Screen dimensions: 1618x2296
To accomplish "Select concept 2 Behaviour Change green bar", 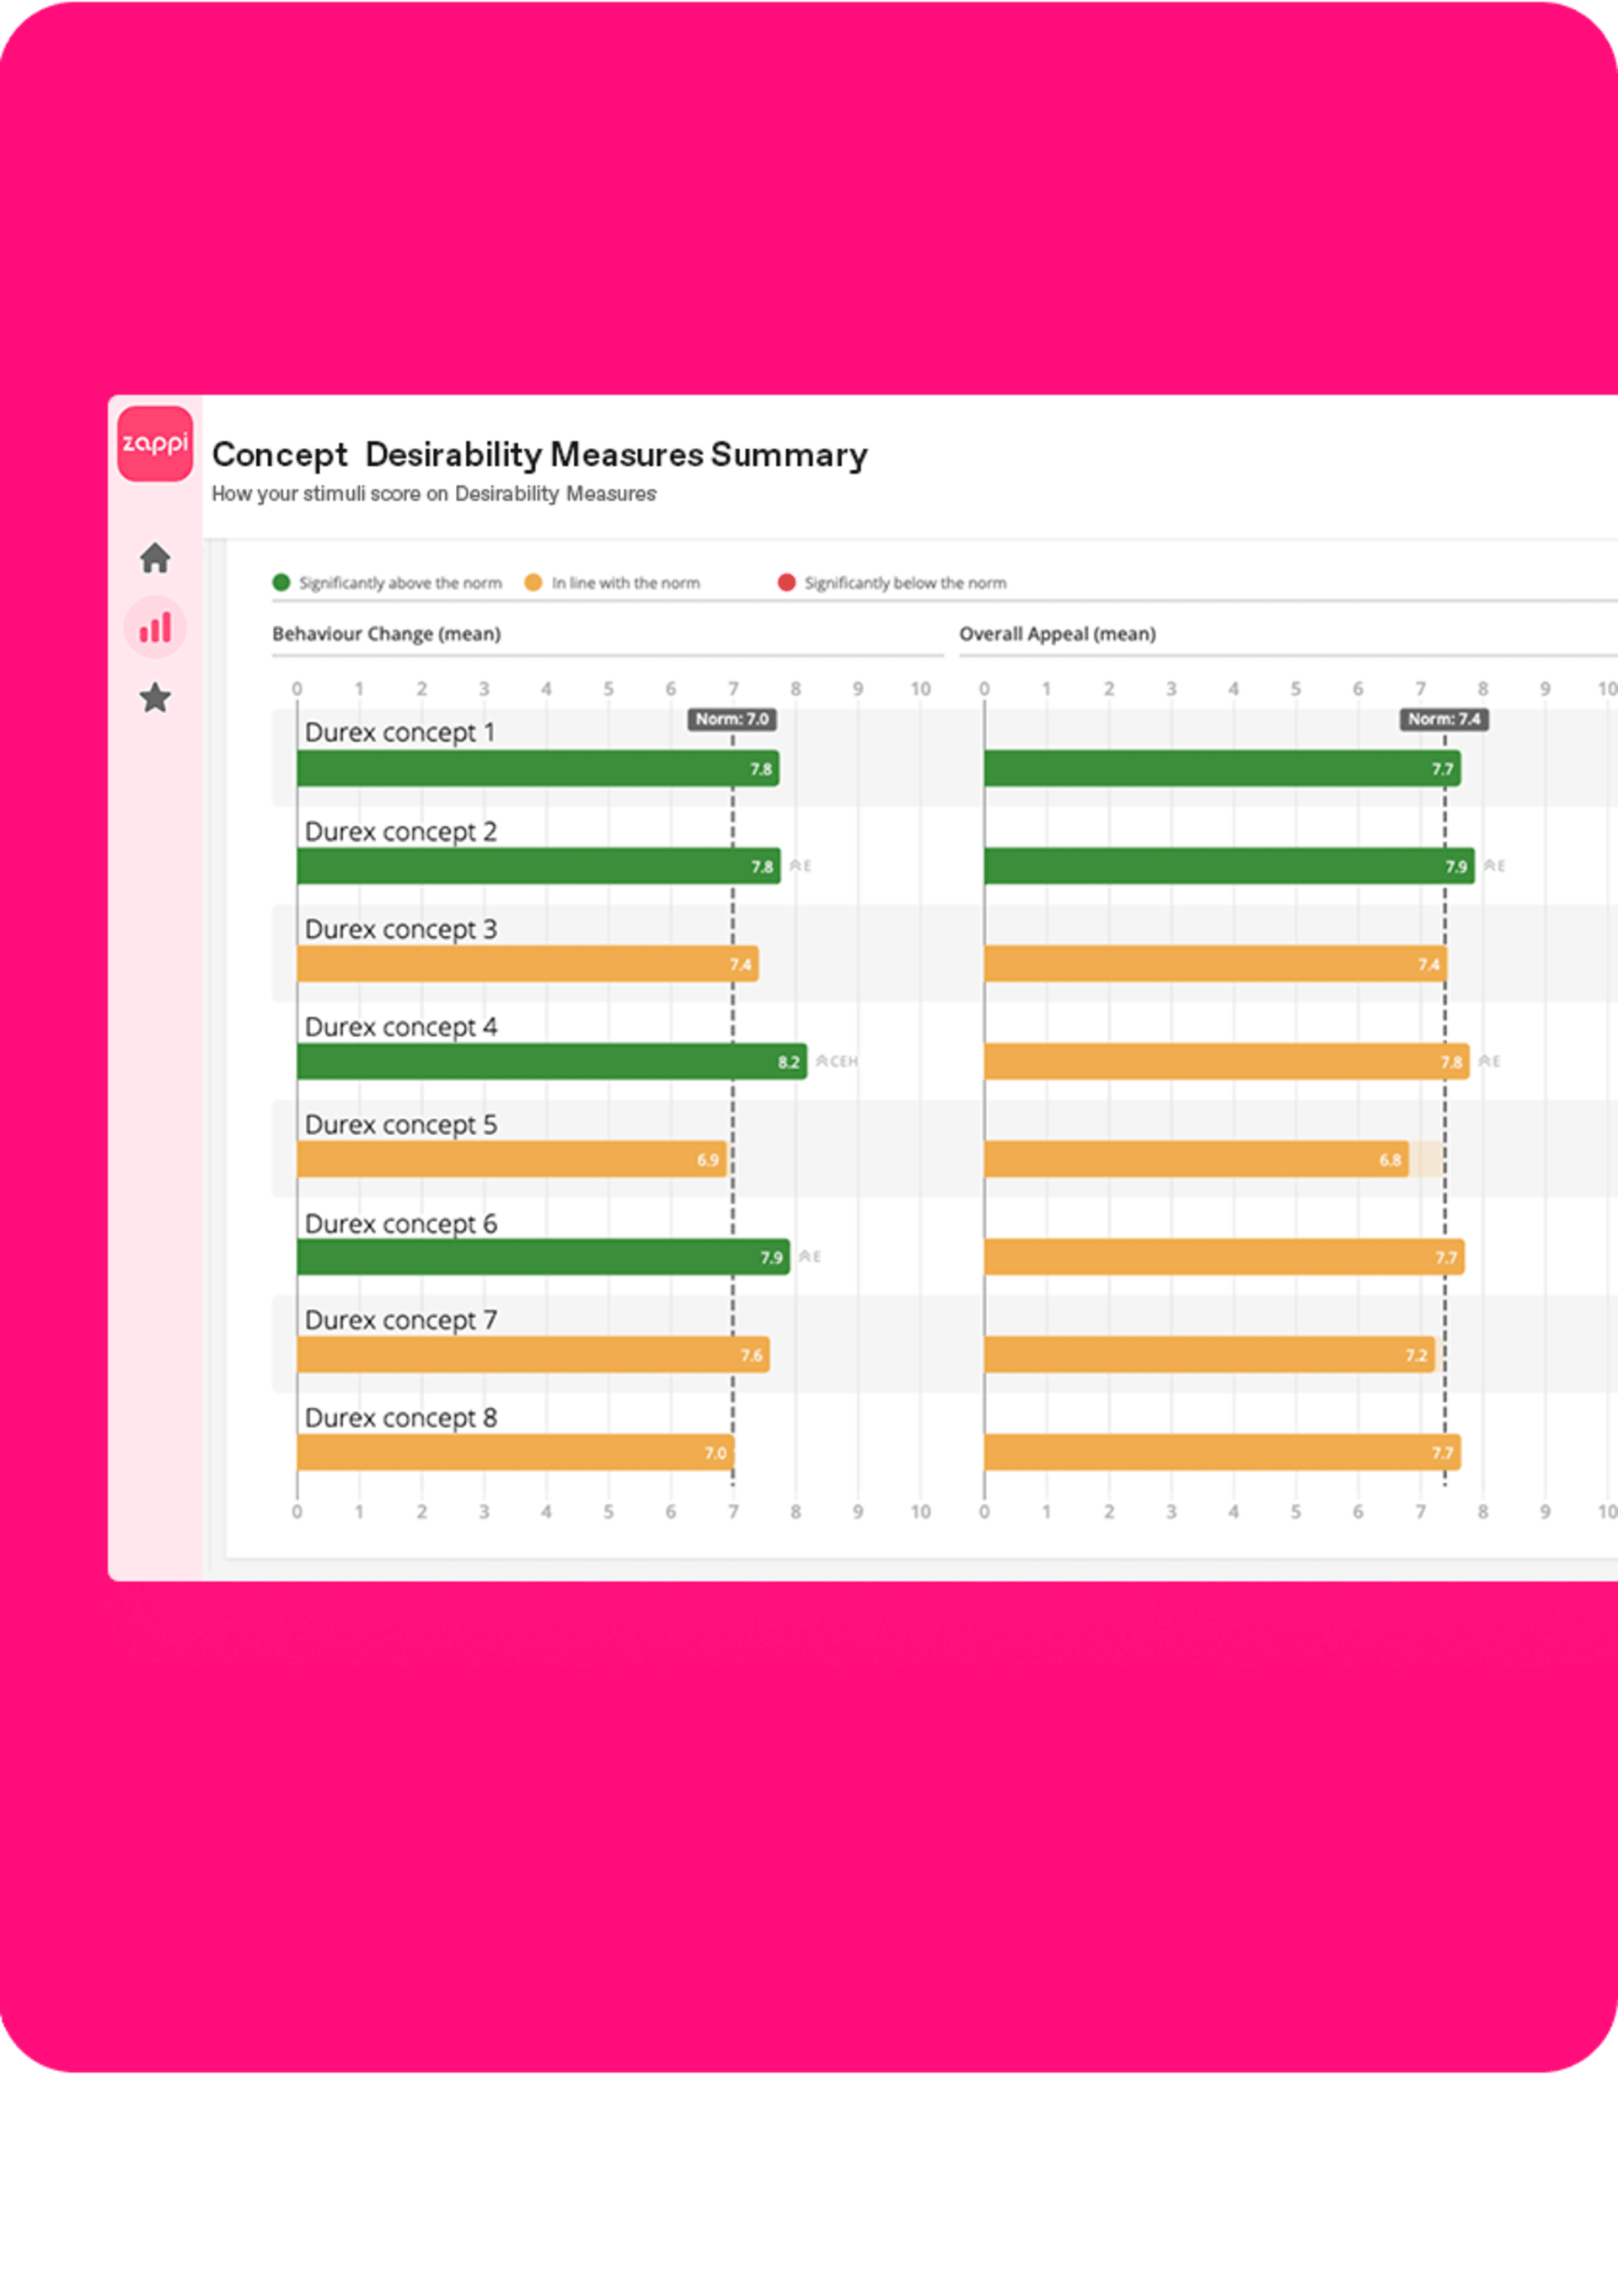I will point(539,866).
